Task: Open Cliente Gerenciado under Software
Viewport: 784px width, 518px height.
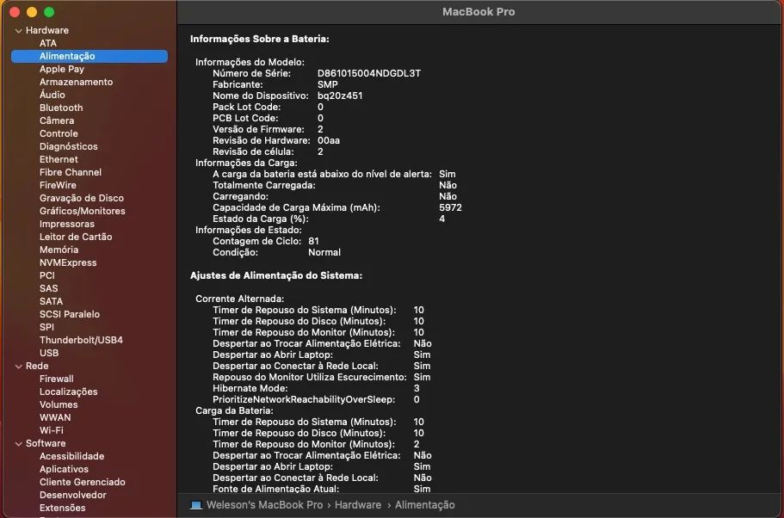Action: 83,482
